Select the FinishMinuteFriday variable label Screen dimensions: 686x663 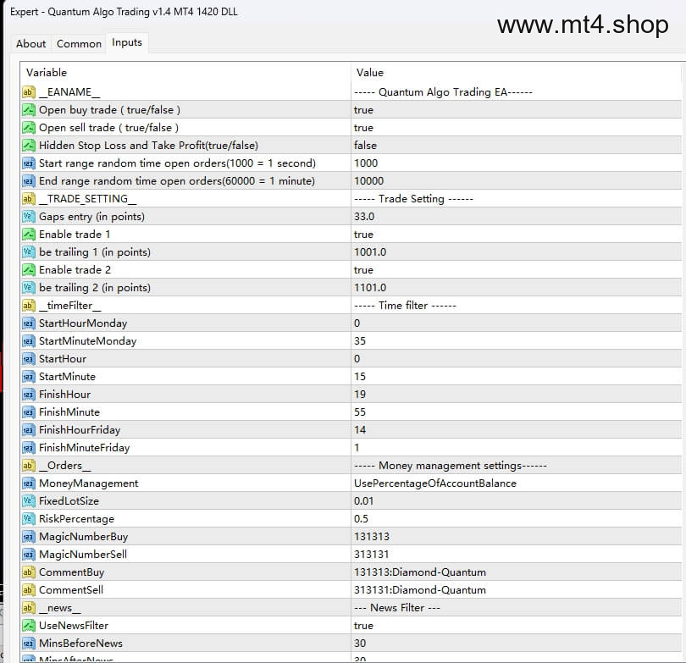point(85,448)
